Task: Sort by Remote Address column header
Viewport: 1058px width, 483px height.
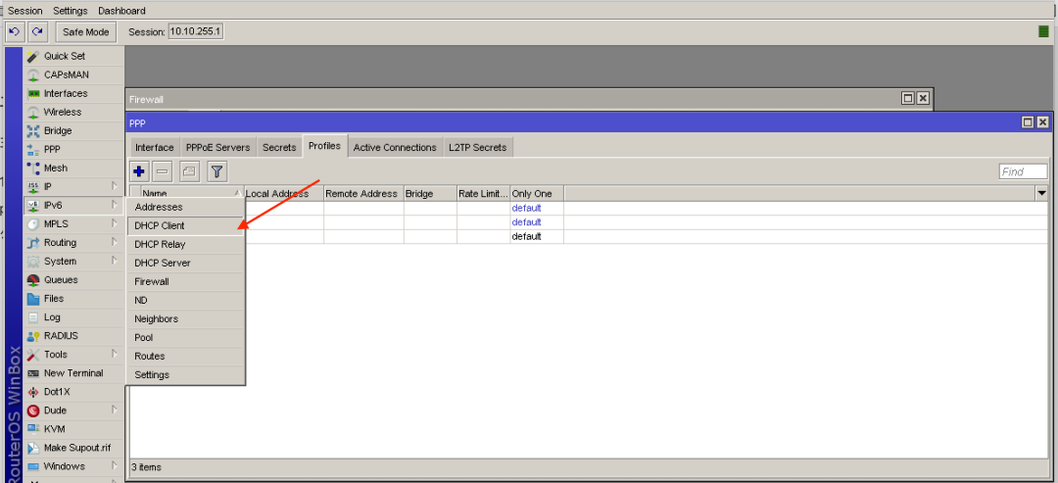Action: coord(363,194)
